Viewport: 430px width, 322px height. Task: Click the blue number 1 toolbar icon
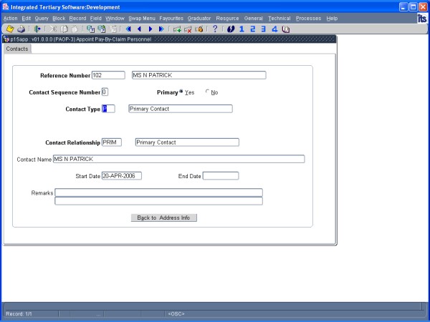[x=242, y=29]
